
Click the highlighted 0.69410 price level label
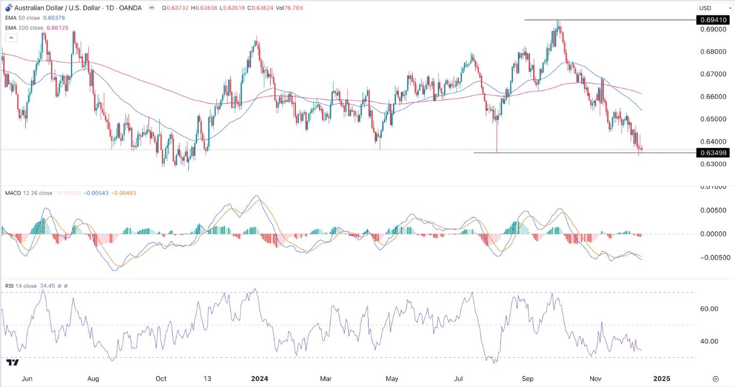712,21
